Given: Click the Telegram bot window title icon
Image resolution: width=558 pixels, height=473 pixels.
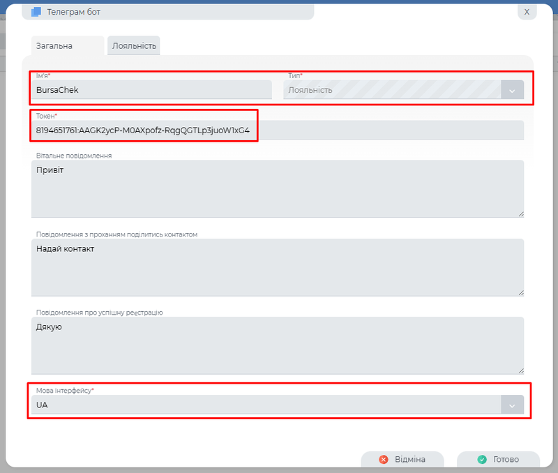Looking at the screenshot, I should point(36,12).
